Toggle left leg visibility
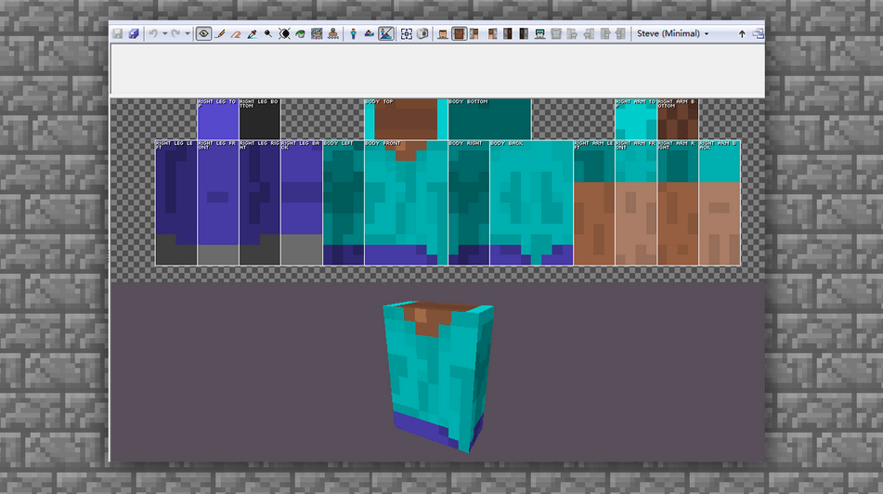Screen dimensions: 883x494 [x=507, y=33]
